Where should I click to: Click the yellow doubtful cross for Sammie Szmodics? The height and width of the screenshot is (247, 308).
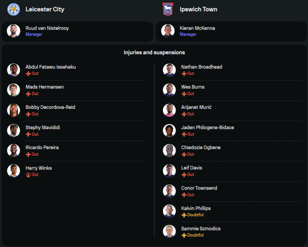pos(184,235)
